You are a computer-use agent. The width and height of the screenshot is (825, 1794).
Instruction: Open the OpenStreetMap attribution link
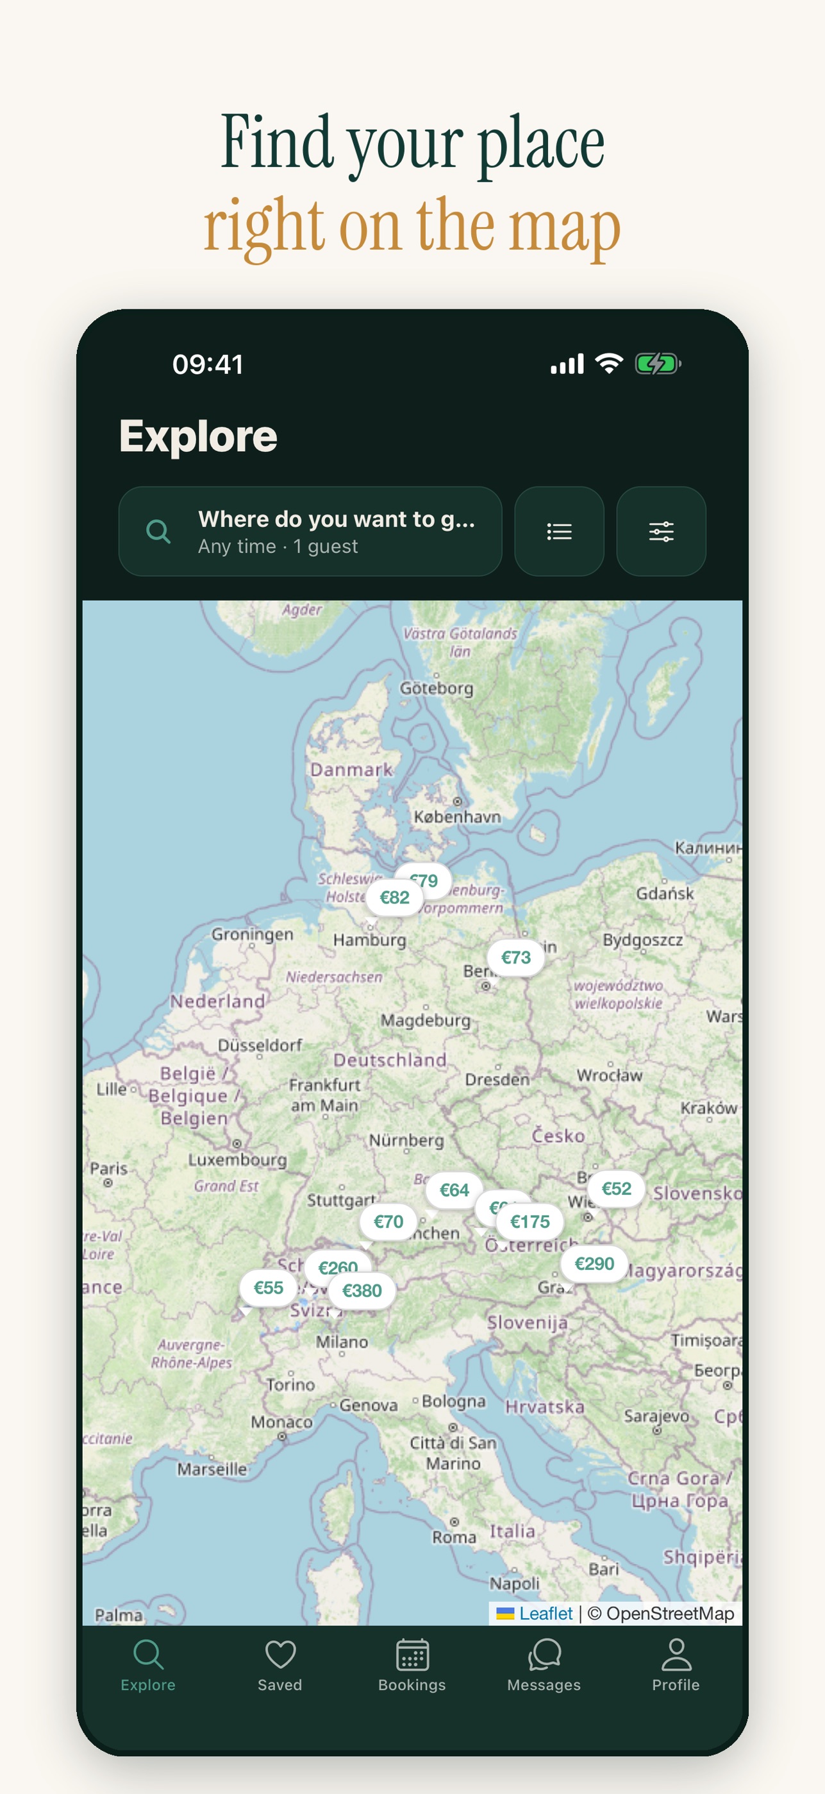(670, 1614)
